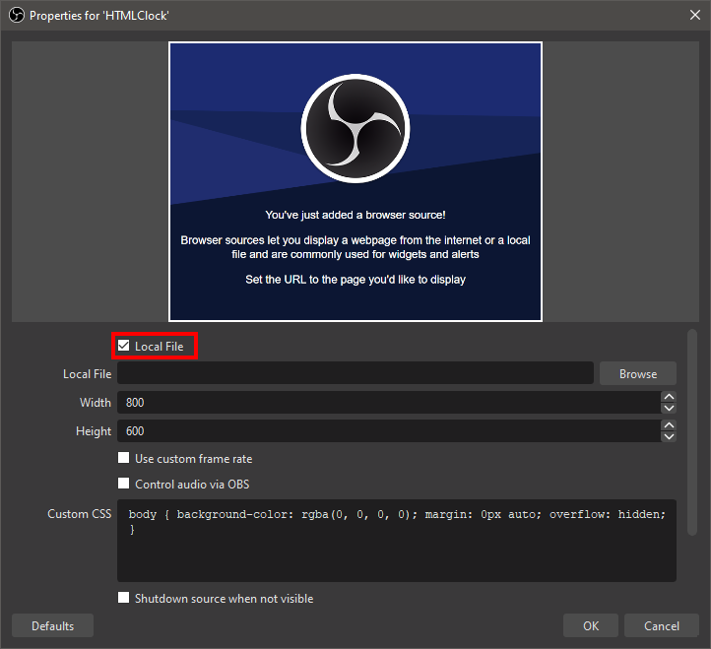The image size is (711, 649).
Task: Confirm properties with OK
Action: [591, 626]
